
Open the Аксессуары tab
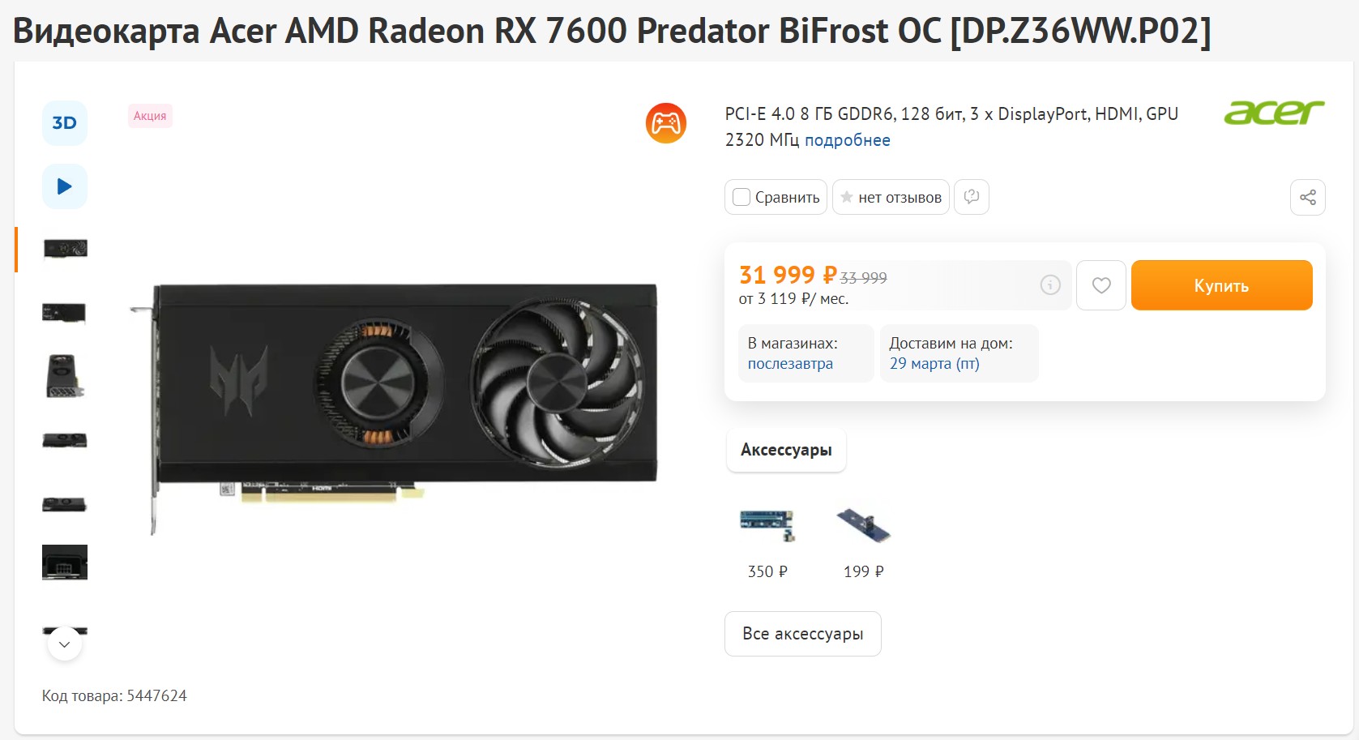(x=786, y=450)
